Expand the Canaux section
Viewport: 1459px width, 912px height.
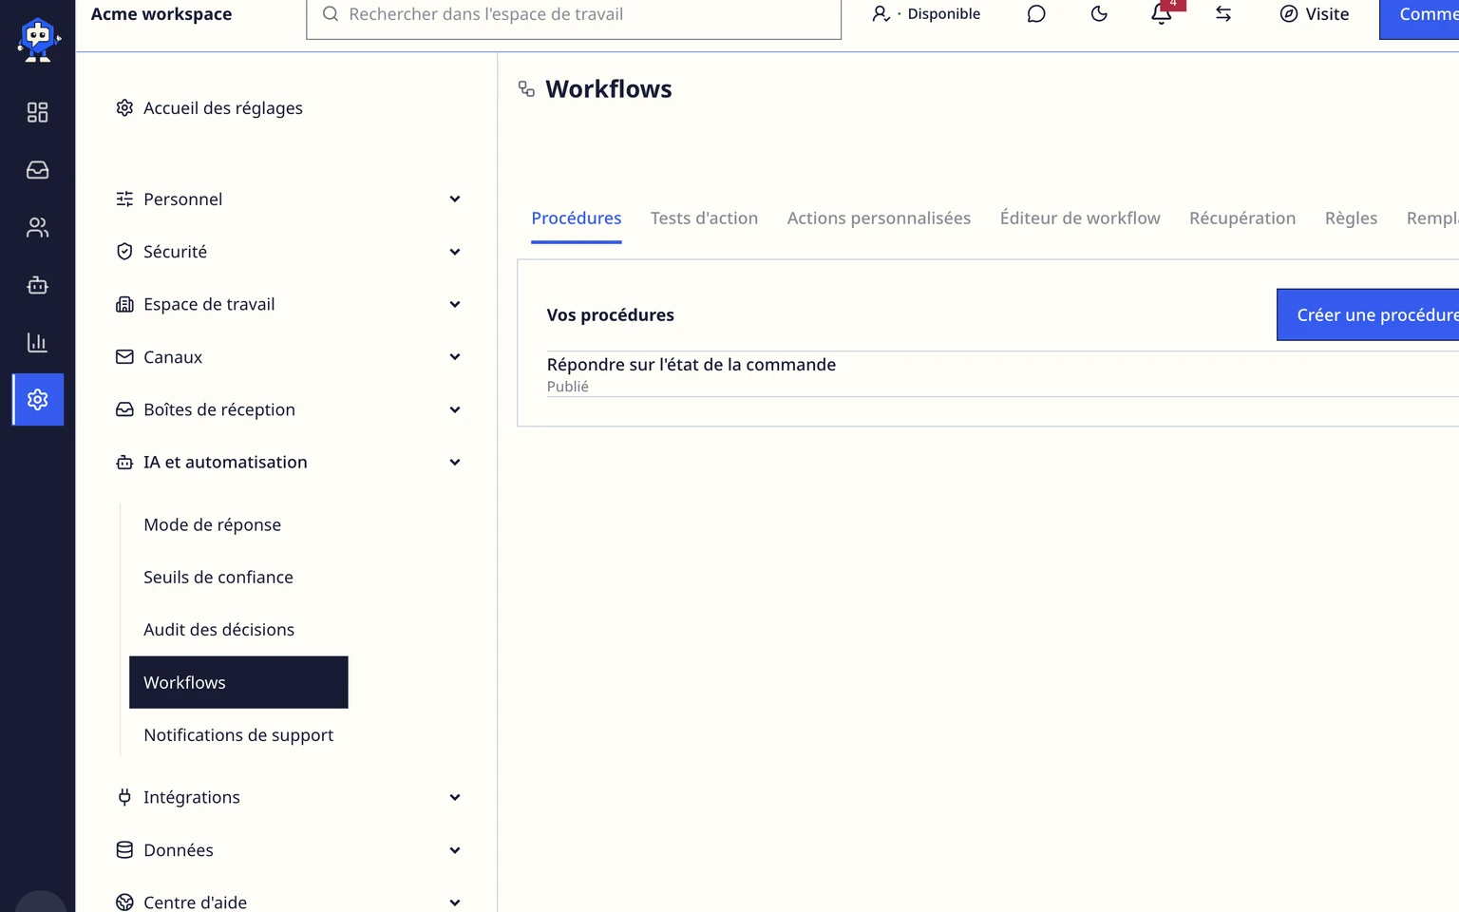(289, 357)
